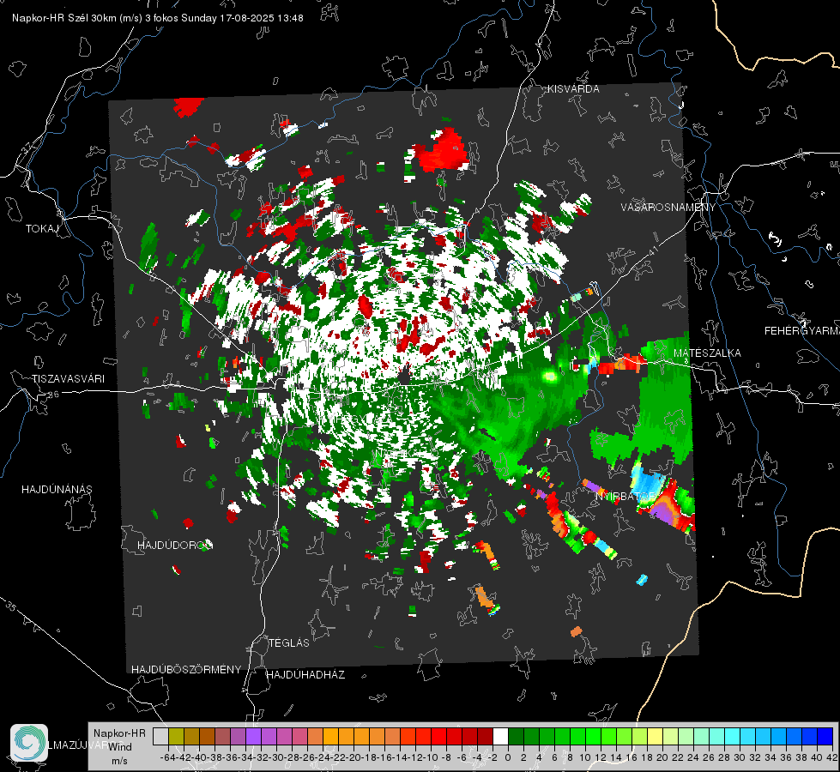Click the road number 41 label
This screenshot has height=772, width=840.
652,250
